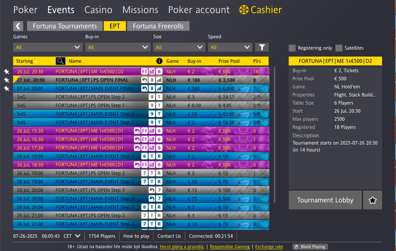Screen dimensions: 396x251
Task: Open the Responsible Gaming link
Action: 230,247
